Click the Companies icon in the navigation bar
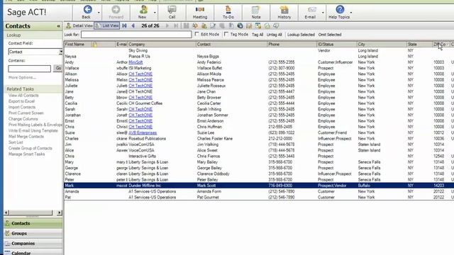454x255 pixels. tap(8, 244)
